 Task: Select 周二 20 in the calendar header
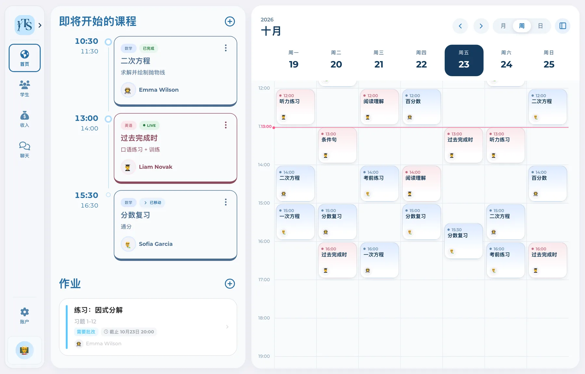tap(336, 60)
